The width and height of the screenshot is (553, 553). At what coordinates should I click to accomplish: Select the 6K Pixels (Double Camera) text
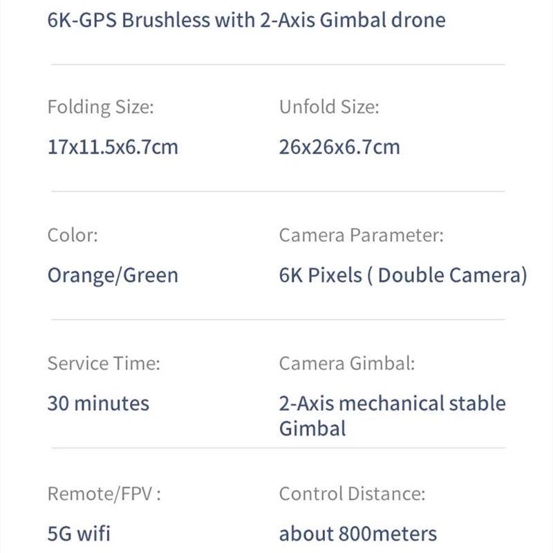[403, 275]
